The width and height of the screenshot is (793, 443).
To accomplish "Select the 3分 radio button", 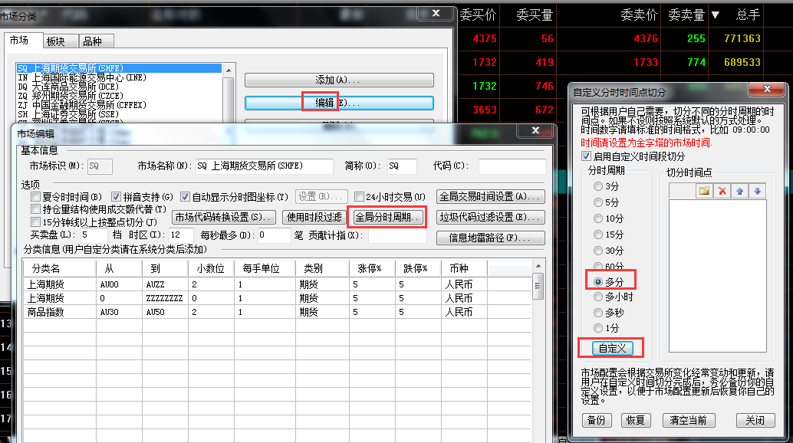I will click(x=598, y=186).
